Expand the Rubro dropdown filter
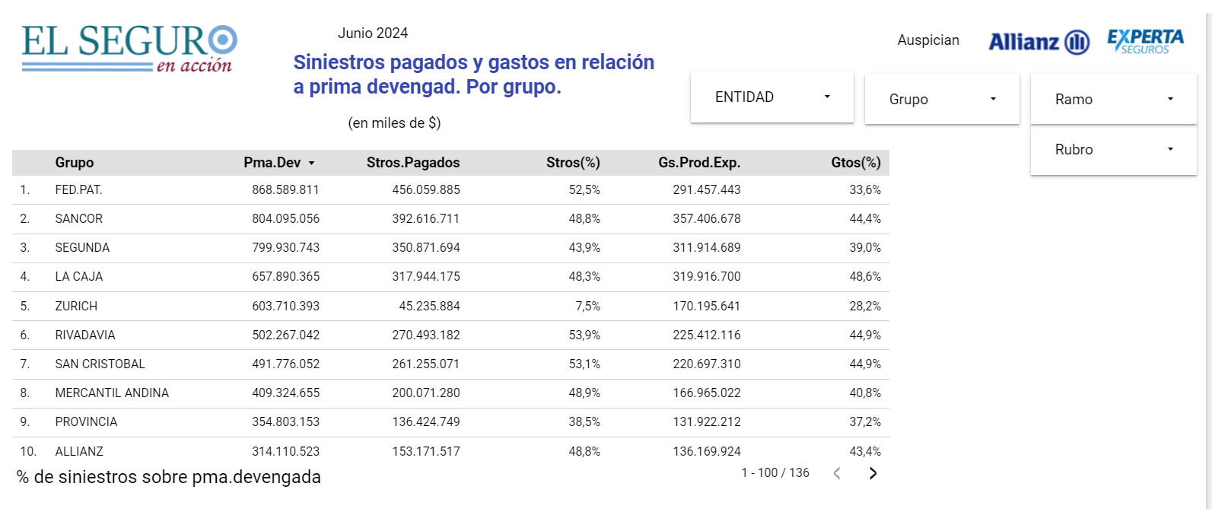Screen dimensions: 1212x531 click(1113, 150)
